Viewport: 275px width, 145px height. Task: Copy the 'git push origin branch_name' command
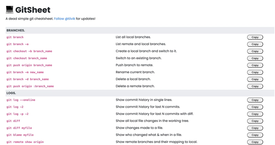(x=255, y=65)
